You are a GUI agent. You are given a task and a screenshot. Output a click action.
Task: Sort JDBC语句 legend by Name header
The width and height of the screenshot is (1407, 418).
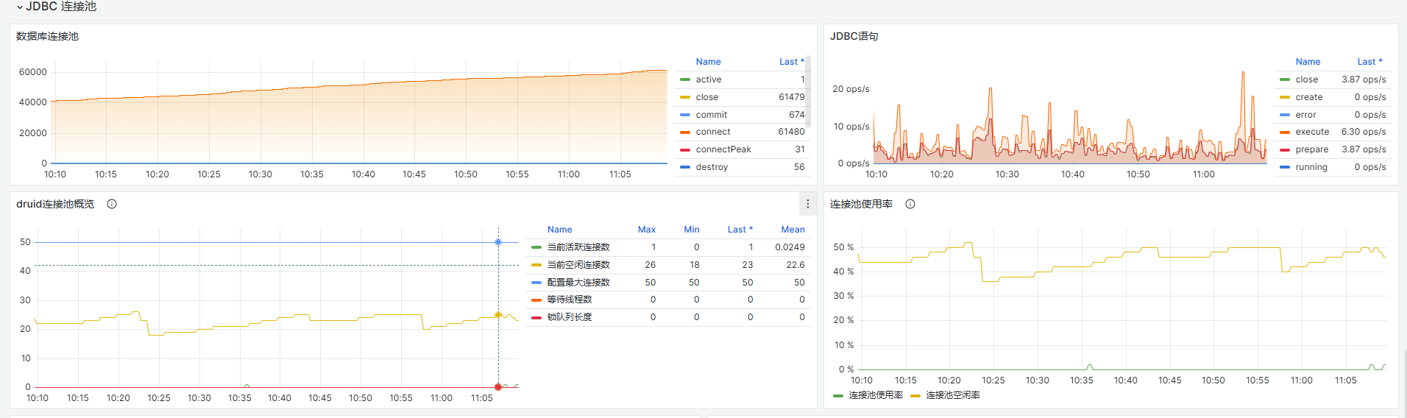1308,62
